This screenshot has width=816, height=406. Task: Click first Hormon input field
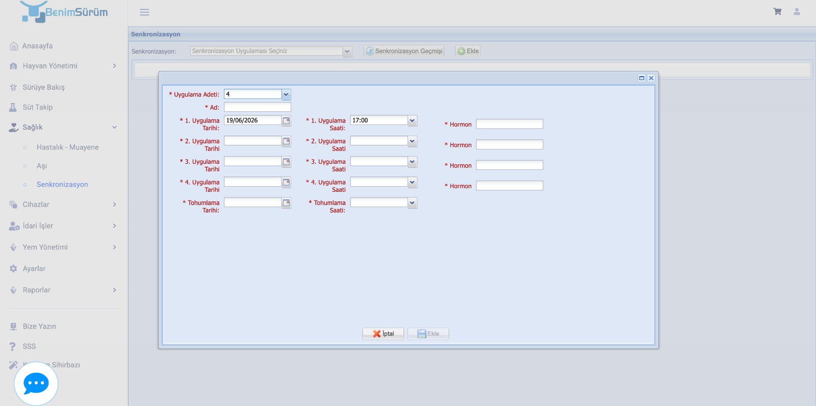pos(509,124)
